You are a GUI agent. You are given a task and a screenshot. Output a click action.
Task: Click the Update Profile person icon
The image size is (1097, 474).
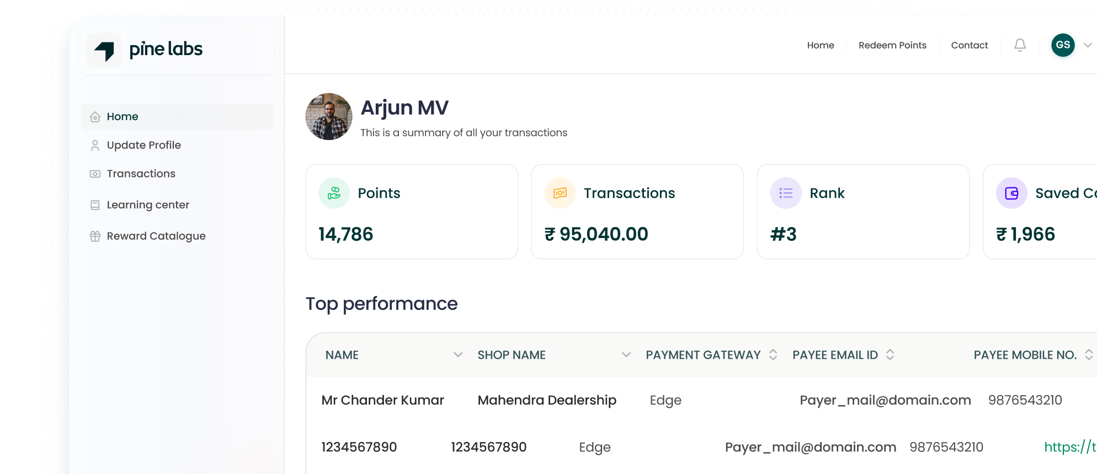(95, 145)
